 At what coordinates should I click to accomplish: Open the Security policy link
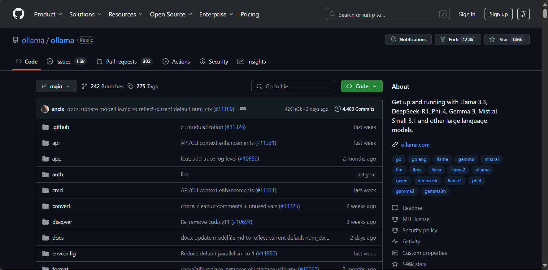[x=420, y=230]
